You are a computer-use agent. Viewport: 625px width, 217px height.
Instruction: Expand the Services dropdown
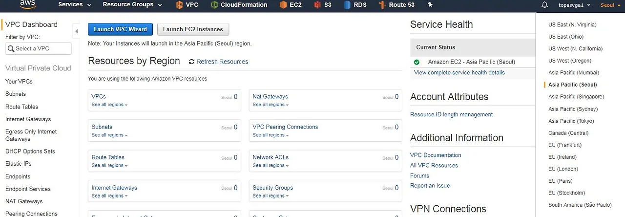(x=75, y=5)
